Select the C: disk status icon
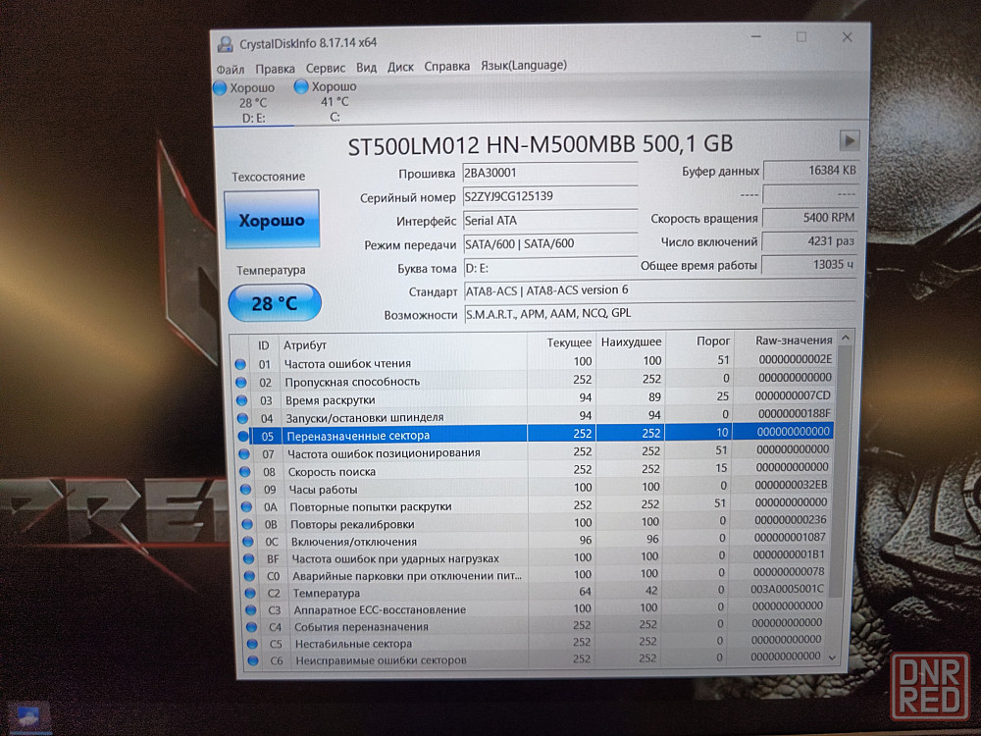The height and width of the screenshot is (736, 981). coord(302,87)
